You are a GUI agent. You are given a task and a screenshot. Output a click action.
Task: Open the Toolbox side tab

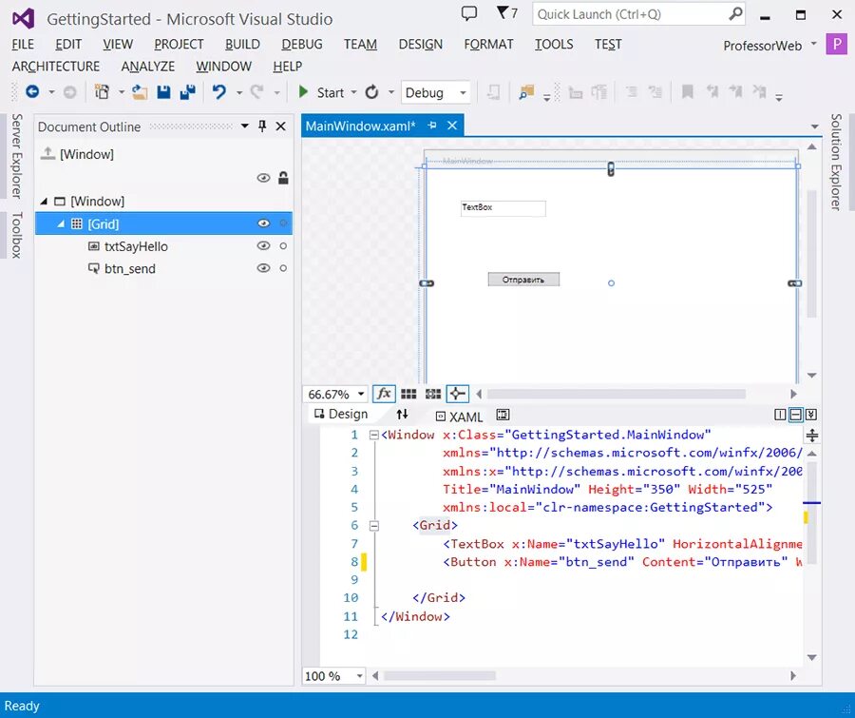tap(17, 235)
